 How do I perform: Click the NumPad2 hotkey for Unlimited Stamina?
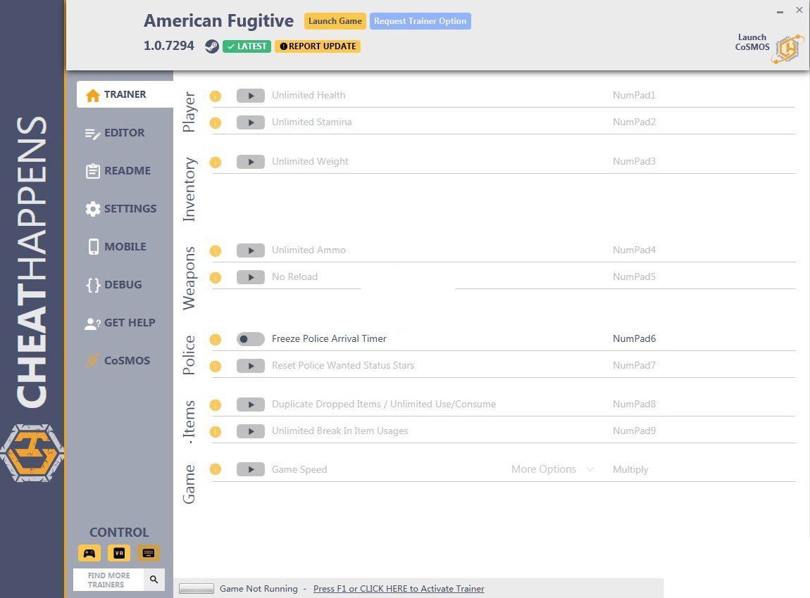tap(635, 122)
